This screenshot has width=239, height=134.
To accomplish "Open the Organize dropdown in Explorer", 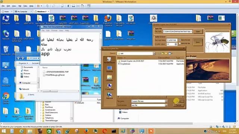I will [23, 63].
